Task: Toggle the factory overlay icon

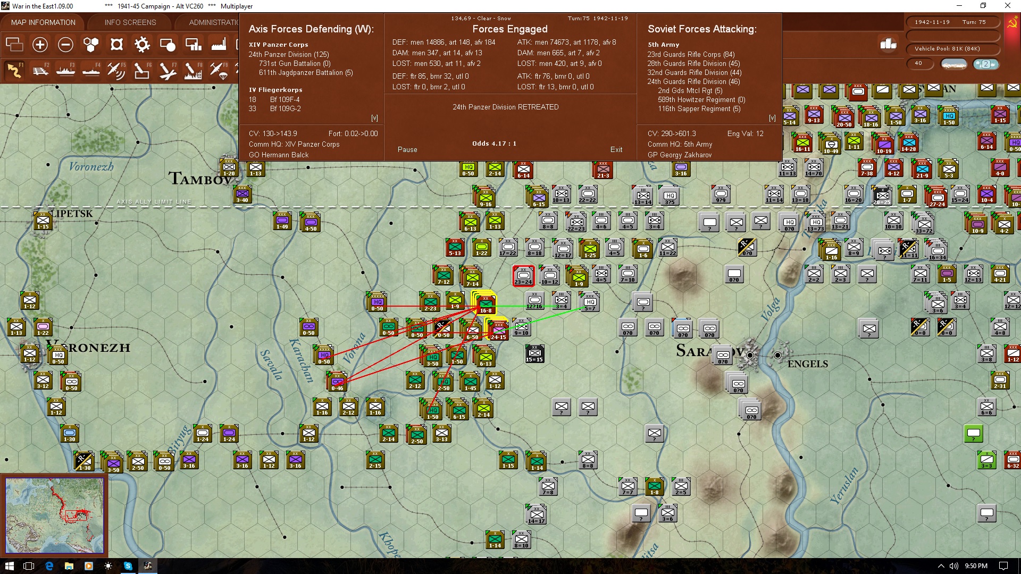Action: 219,45
